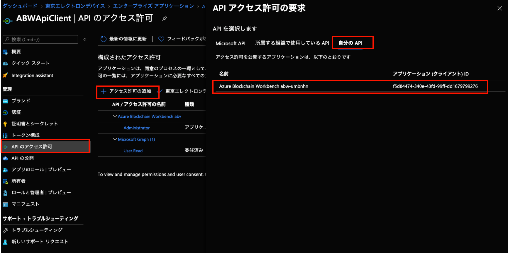The height and width of the screenshot is (253, 508).
Task: Open the ダッシュボード breadcrumb link
Action: coord(20,6)
